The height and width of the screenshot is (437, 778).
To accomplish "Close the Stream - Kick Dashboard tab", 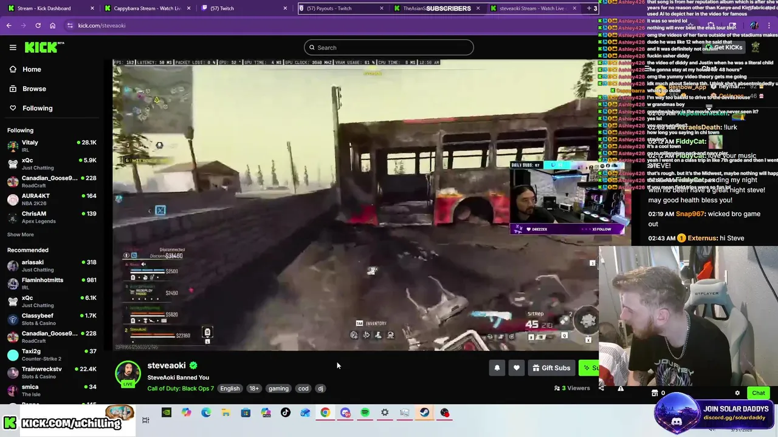I will (92, 8).
